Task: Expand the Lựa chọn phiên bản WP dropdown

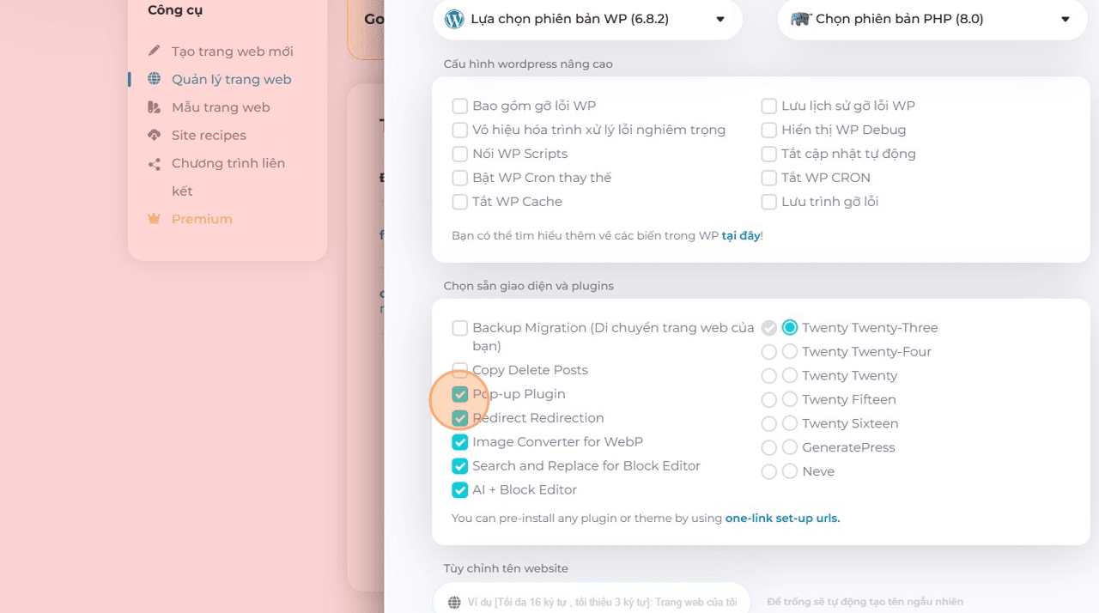Action: point(587,19)
